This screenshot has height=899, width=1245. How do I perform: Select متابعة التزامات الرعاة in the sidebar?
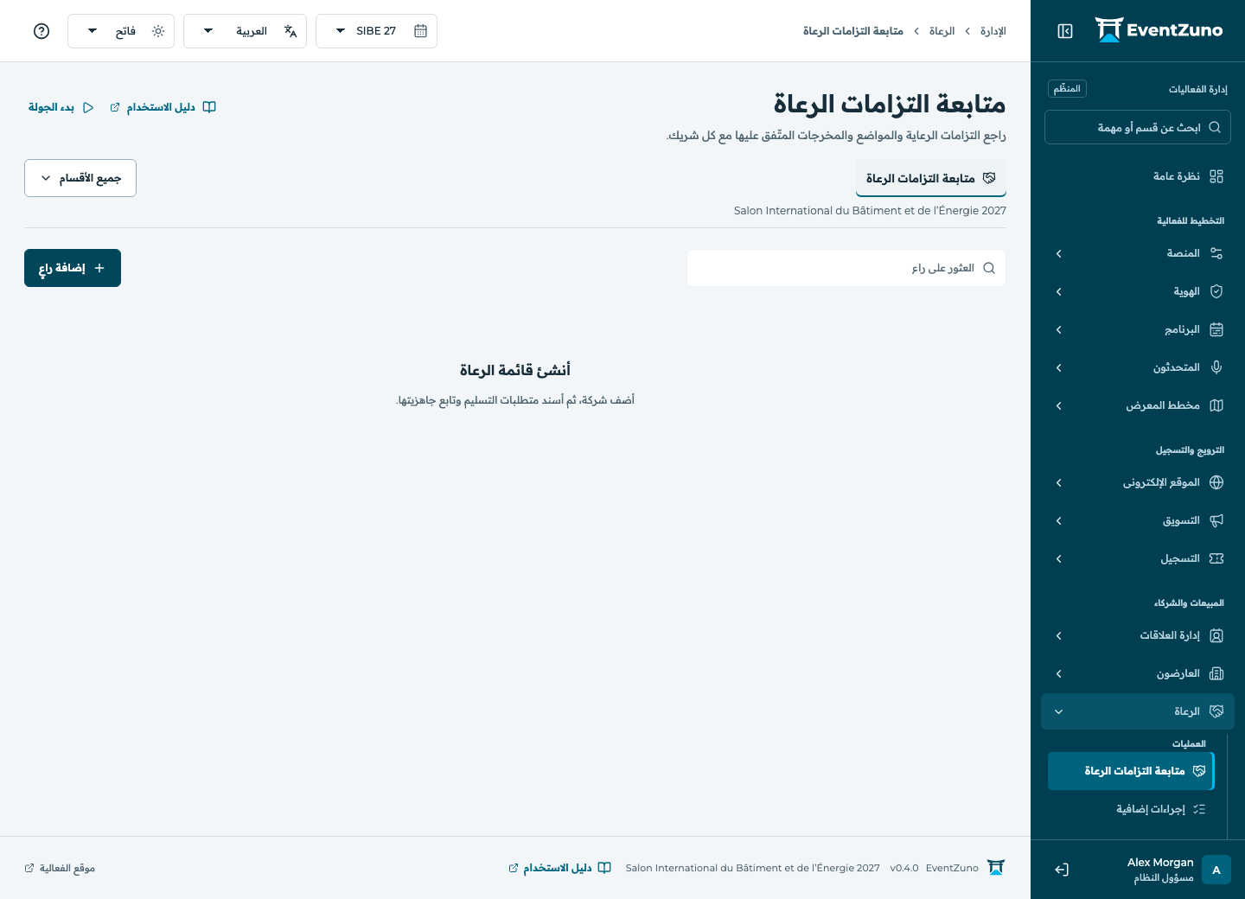click(x=1131, y=771)
